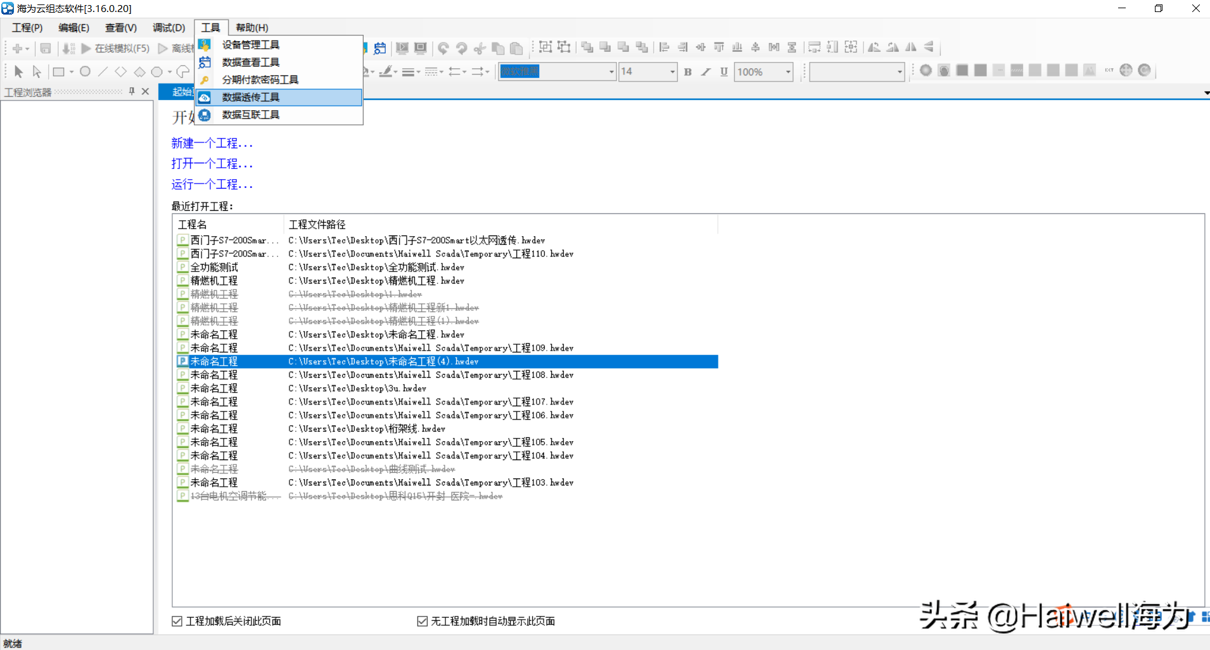The height and width of the screenshot is (650, 1210).
Task: Click the flip horizontal mirror icon
Action: click(x=911, y=47)
